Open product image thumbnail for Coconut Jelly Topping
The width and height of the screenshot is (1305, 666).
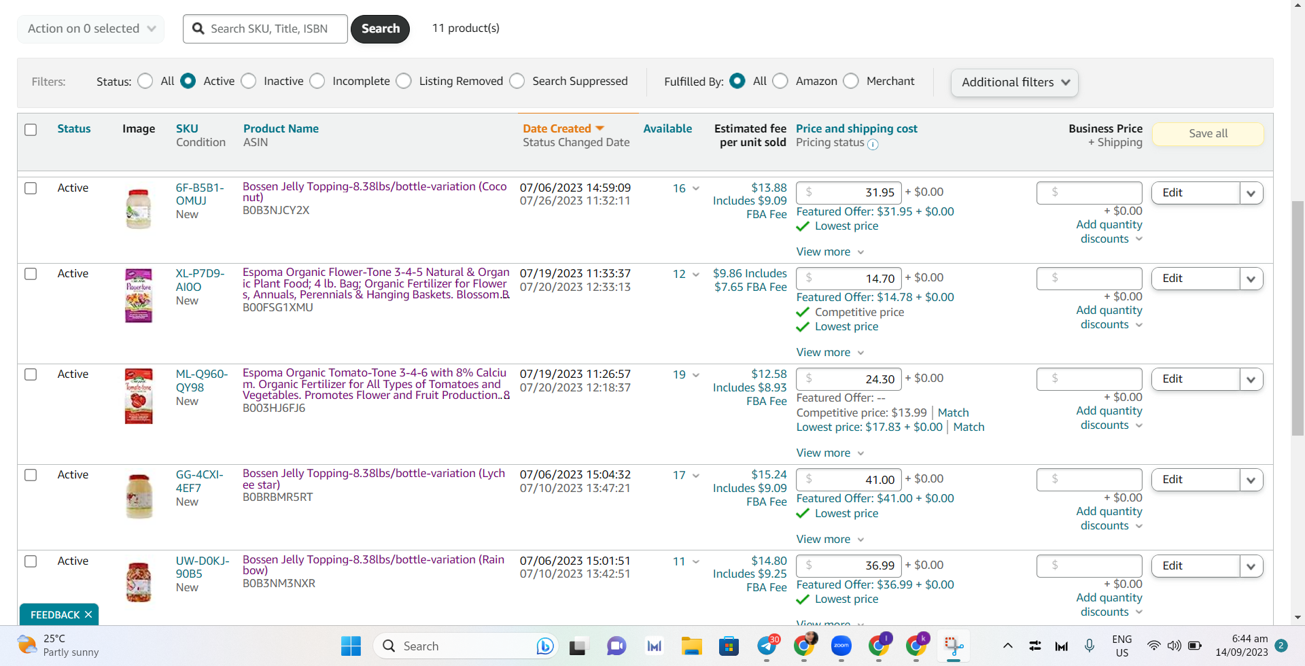(139, 209)
